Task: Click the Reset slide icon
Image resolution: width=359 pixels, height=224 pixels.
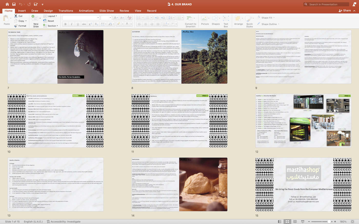Action: [x=45, y=21]
